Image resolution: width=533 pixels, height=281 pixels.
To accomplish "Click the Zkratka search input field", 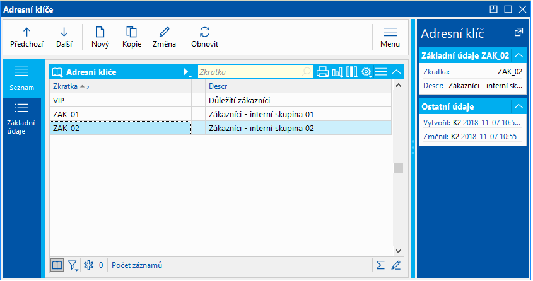I will pos(252,72).
